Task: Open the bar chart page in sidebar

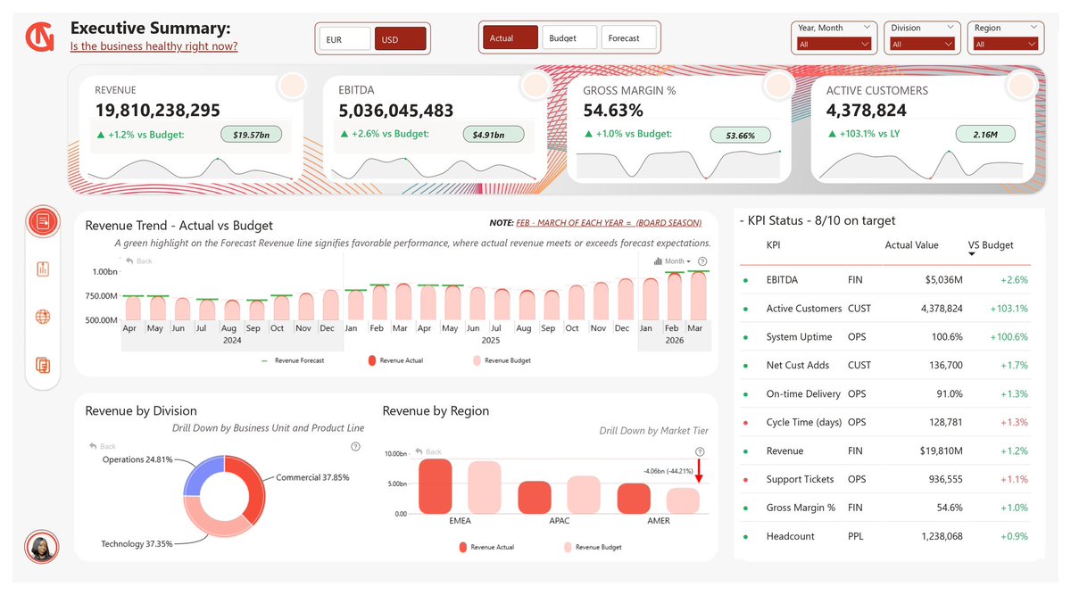Action: pyautogui.click(x=43, y=269)
